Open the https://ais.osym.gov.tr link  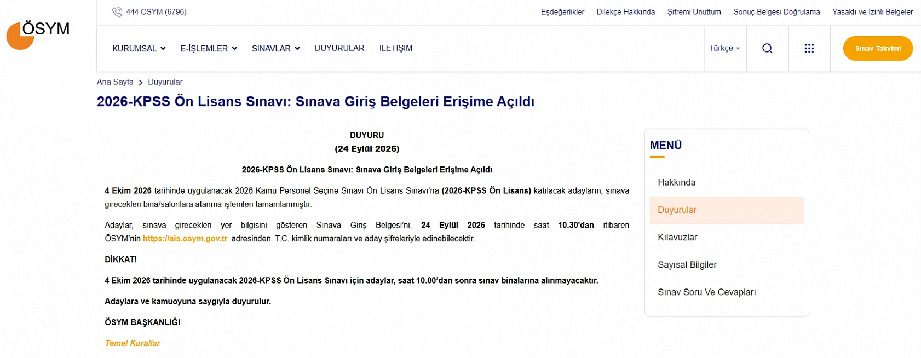coord(185,239)
